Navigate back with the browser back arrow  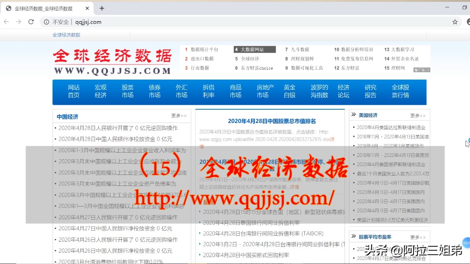coord(6,22)
